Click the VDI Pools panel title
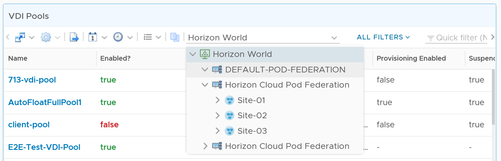501x161 pixels. tap(29, 16)
